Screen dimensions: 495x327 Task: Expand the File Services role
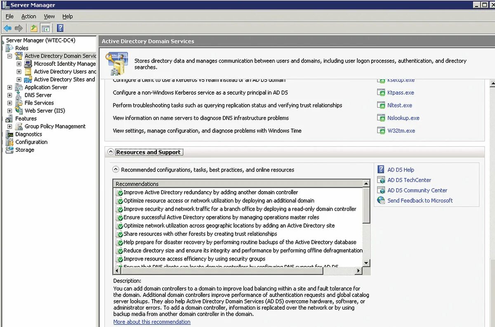10,103
